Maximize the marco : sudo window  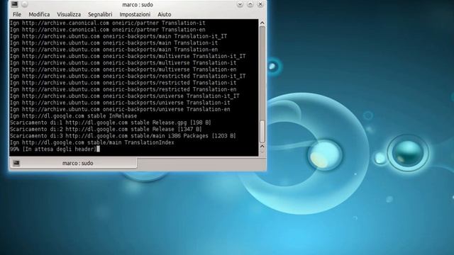point(250,4)
